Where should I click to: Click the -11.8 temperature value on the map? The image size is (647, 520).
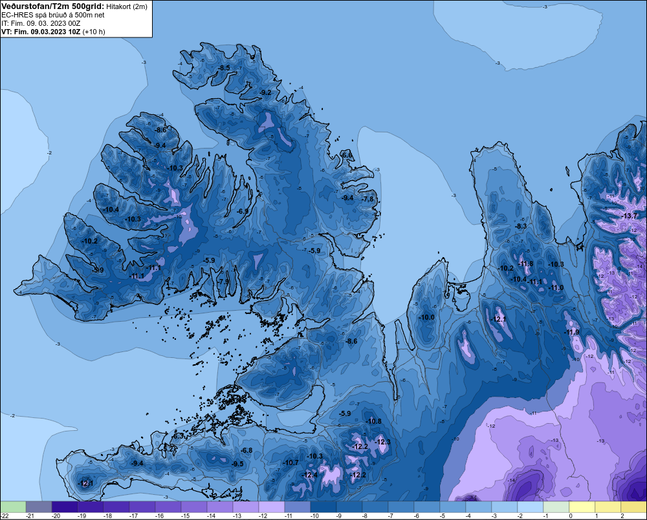click(x=525, y=264)
